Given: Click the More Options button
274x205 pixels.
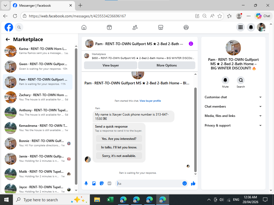Looking at the screenshot, I should (167, 65).
